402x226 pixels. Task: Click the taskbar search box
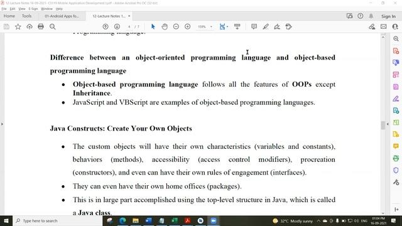(58, 220)
